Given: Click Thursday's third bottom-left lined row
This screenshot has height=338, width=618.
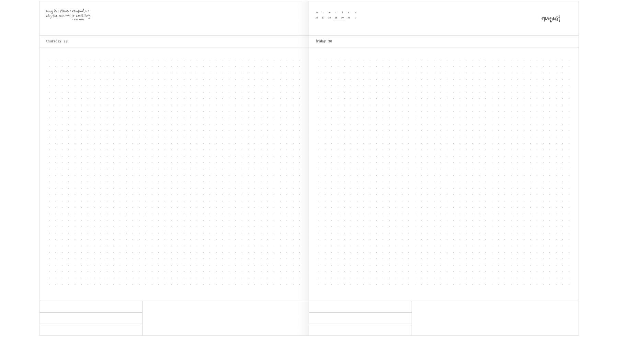Looking at the screenshot, I should pos(91,330).
